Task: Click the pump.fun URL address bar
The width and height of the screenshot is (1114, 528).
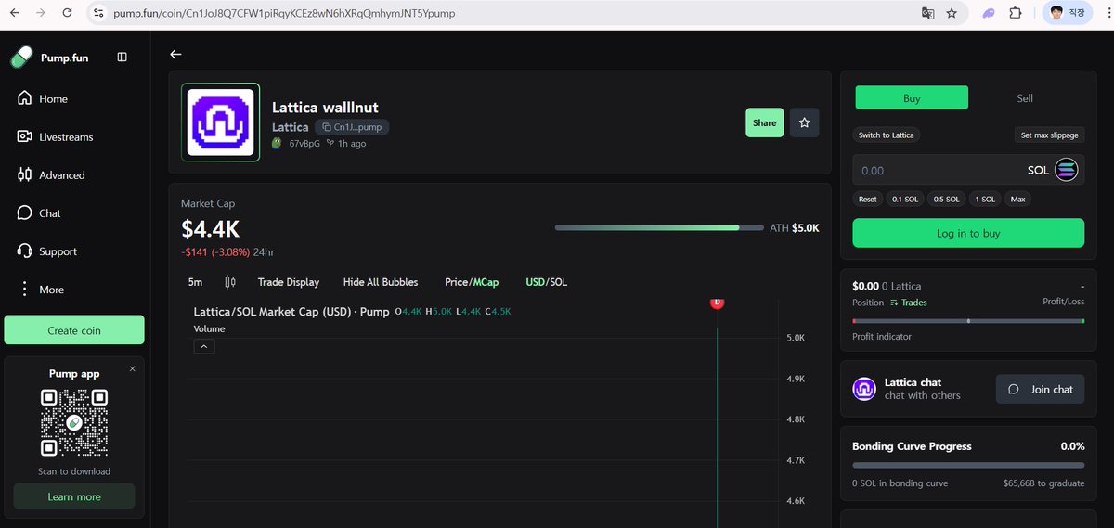Action: coord(501,14)
